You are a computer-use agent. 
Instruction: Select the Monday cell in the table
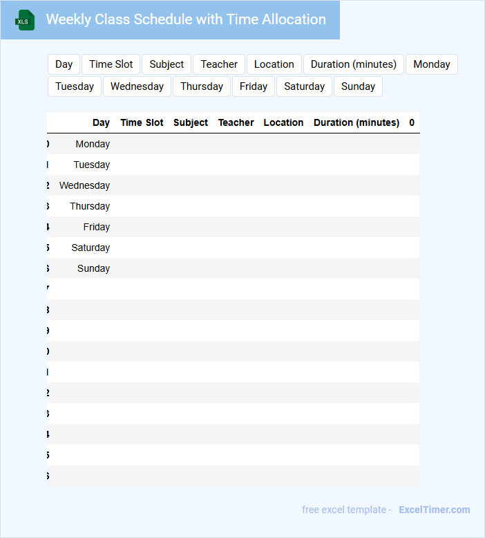(x=93, y=144)
